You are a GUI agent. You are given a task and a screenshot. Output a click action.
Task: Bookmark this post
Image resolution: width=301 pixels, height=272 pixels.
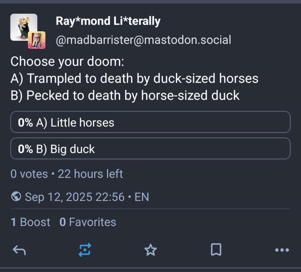click(x=216, y=250)
